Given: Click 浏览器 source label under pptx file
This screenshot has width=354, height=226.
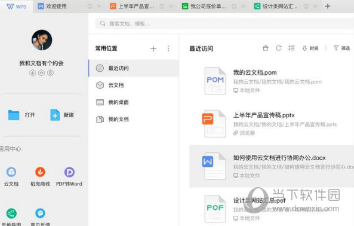Looking at the screenshot, I should pos(244,133).
